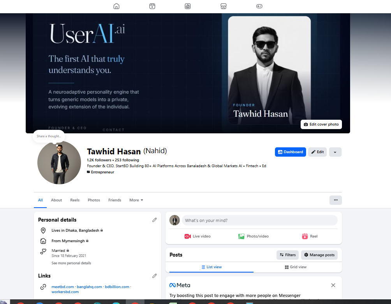Click the hearts icon beside Married
The width and height of the screenshot is (391, 304).
43,252
